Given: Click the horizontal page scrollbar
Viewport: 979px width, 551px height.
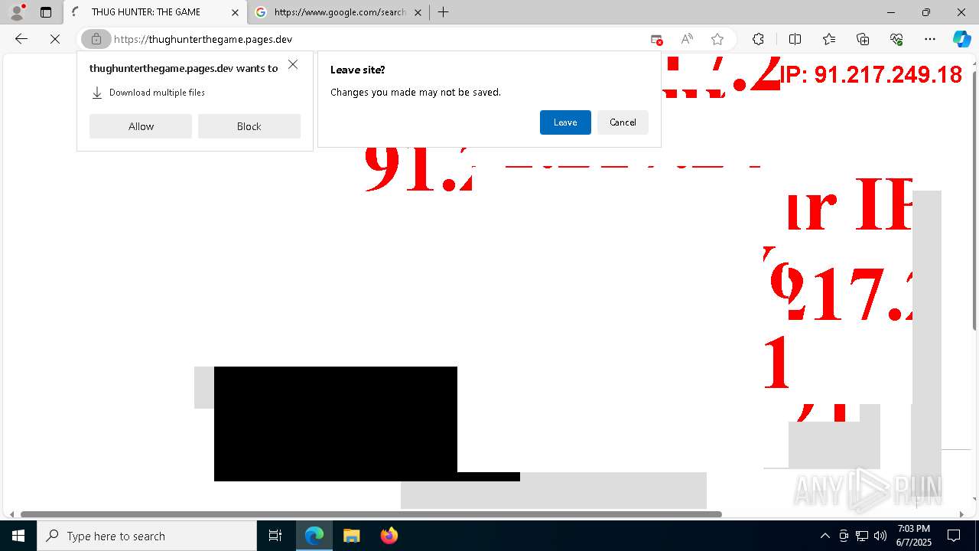Looking at the screenshot, I should click(371, 514).
